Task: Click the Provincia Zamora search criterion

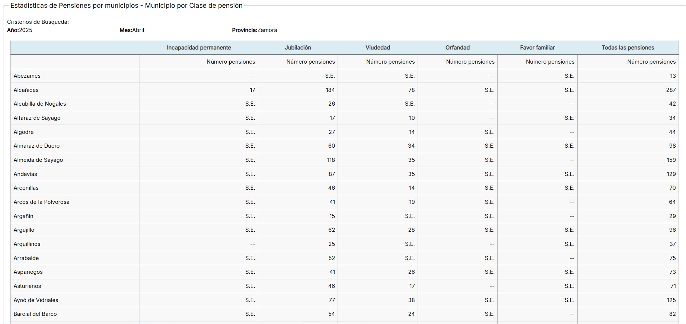Action: pos(254,30)
